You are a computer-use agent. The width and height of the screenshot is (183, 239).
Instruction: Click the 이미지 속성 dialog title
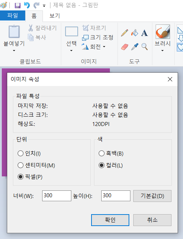click(25, 79)
